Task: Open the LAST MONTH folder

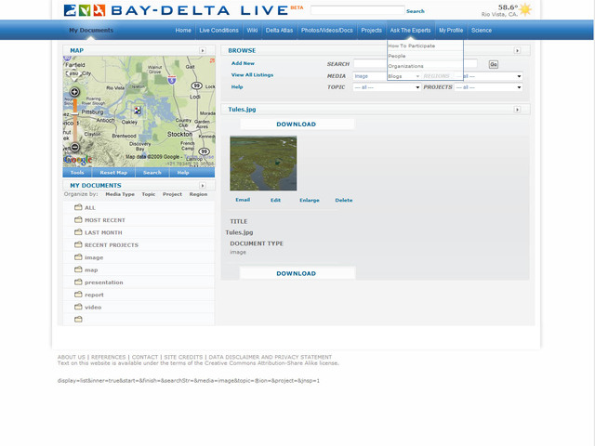Action: pyautogui.click(x=103, y=232)
